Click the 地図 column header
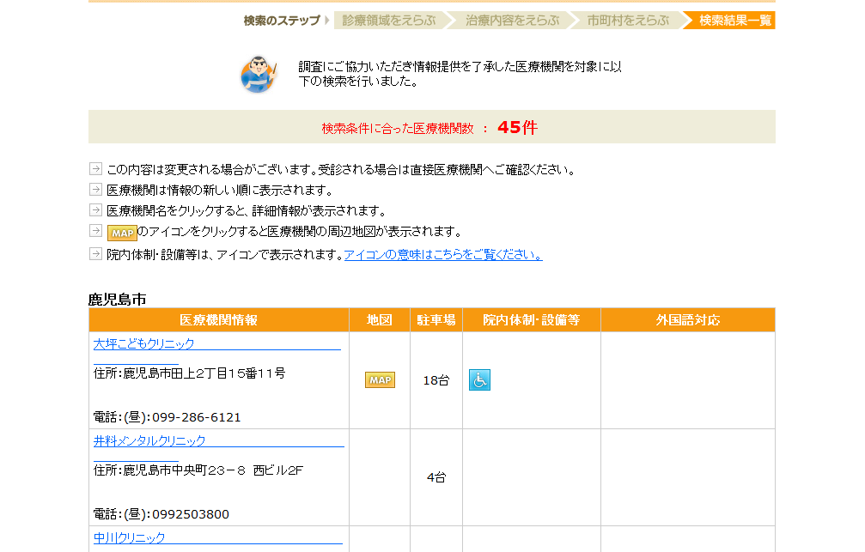 click(380, 320)
